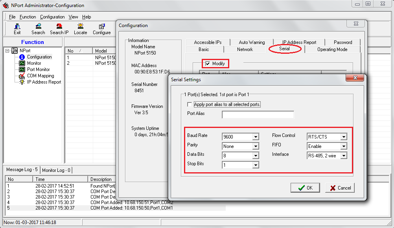This screenshot has height=228, width=394.
Task: Switch to the Network tab
Action: pyautogui.click(x=245, y=49)
